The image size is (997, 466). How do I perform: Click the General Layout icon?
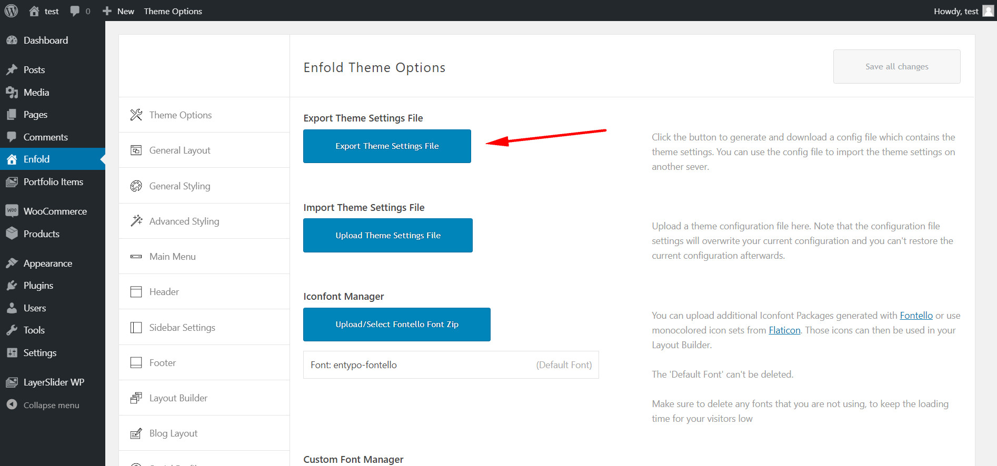click(x=136, y=150)
